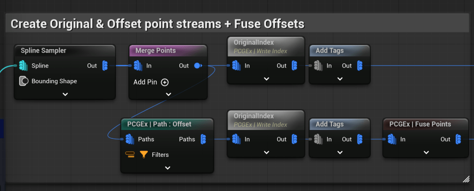Expand the Spline Sampler node chevron

65,94
